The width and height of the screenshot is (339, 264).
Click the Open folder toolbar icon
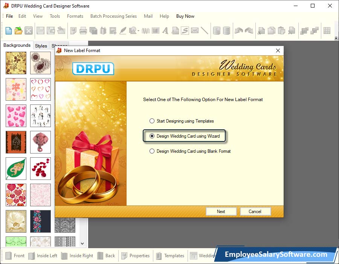pyautogui.click(x=18, y=31)
